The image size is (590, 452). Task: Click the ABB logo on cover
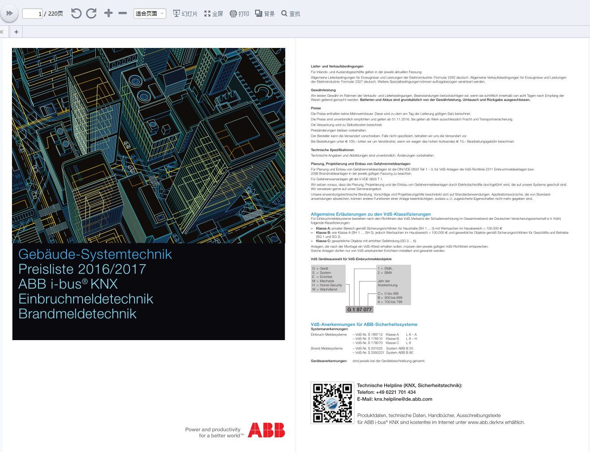coord(266,430)
